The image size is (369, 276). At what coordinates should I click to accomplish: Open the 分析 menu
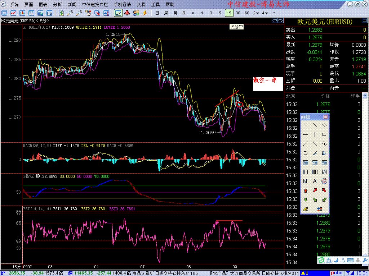tap(57, 5)
